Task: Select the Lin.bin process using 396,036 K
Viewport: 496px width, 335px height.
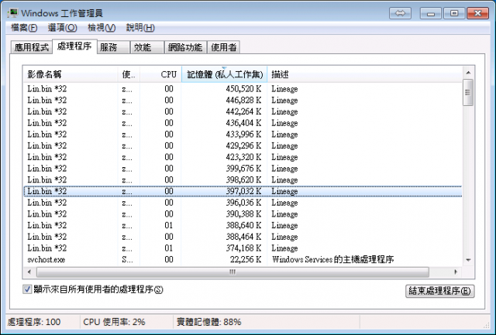Action: tap(243, 203)
